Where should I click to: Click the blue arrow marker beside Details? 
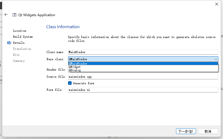point(9,43)
